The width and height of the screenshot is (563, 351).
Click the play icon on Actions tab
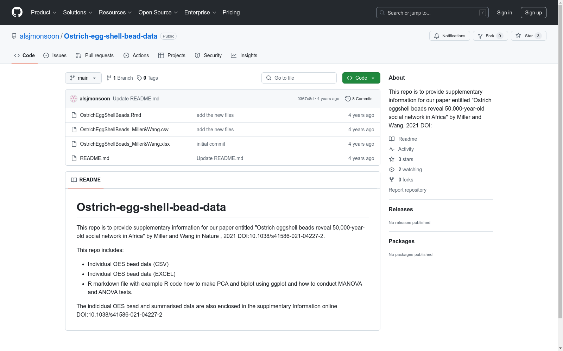(x=126, y=55)
